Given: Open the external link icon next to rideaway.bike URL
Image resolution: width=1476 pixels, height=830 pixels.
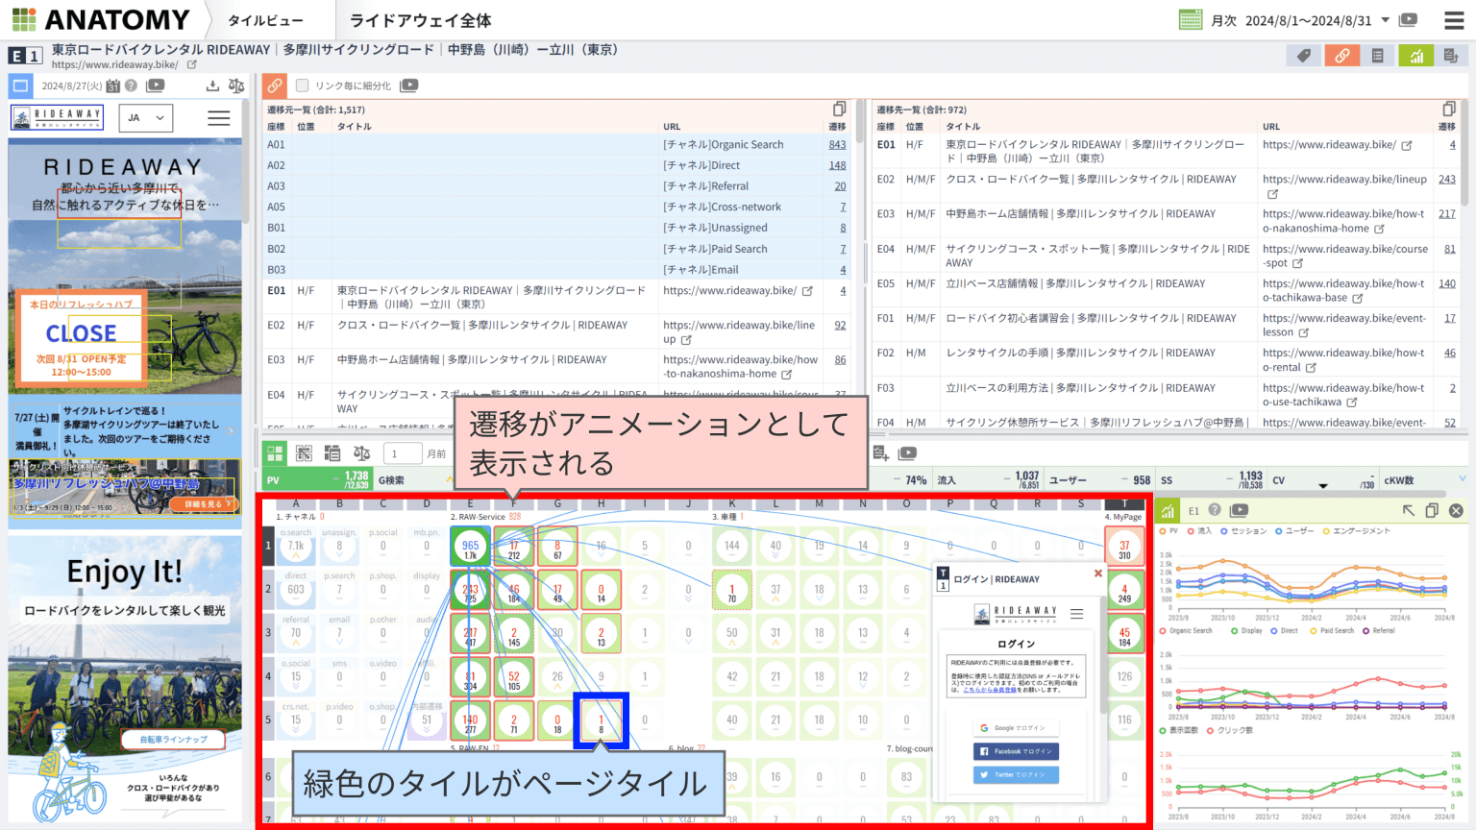Looking at the screenshot, I should (192, 65).
